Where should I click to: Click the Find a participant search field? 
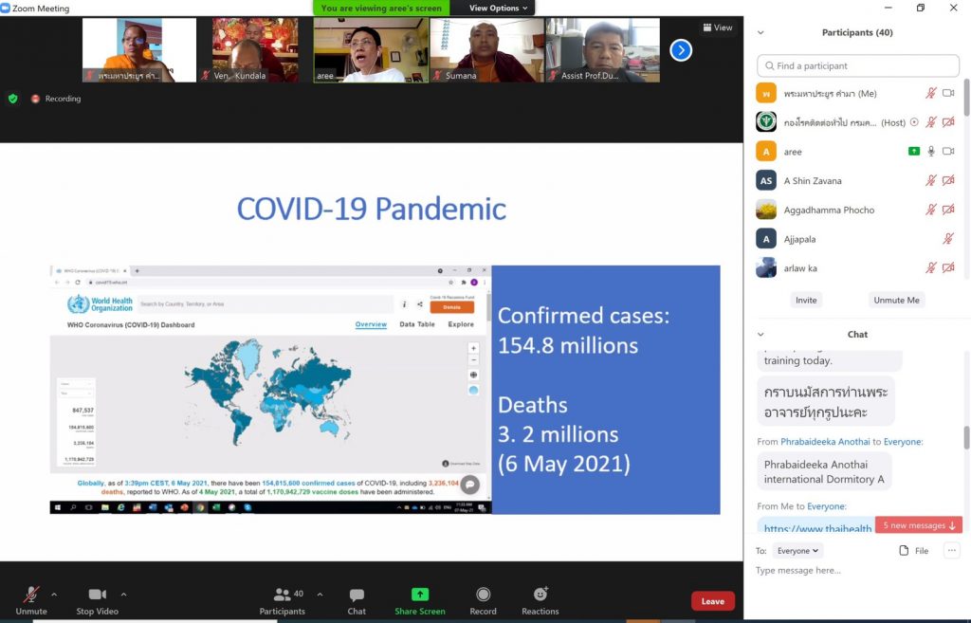pos(858,65)
